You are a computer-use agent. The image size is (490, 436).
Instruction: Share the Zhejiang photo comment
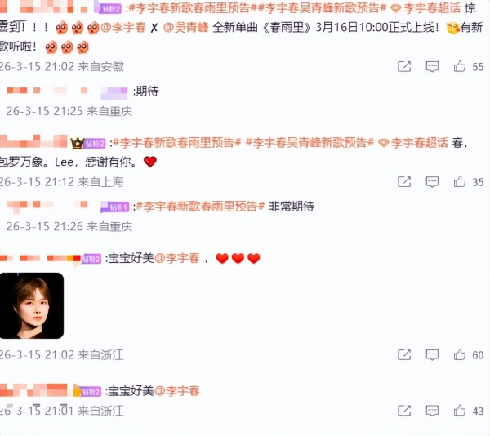coord(404,354)
